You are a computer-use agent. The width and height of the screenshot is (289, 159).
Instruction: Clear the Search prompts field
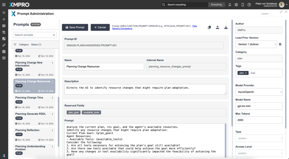(54, 35)
